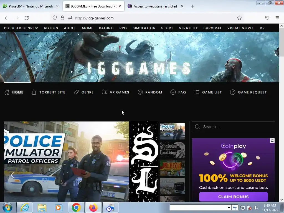Go to HOME in the site navigation
284x213 pixels.
[x=14, y=92]
